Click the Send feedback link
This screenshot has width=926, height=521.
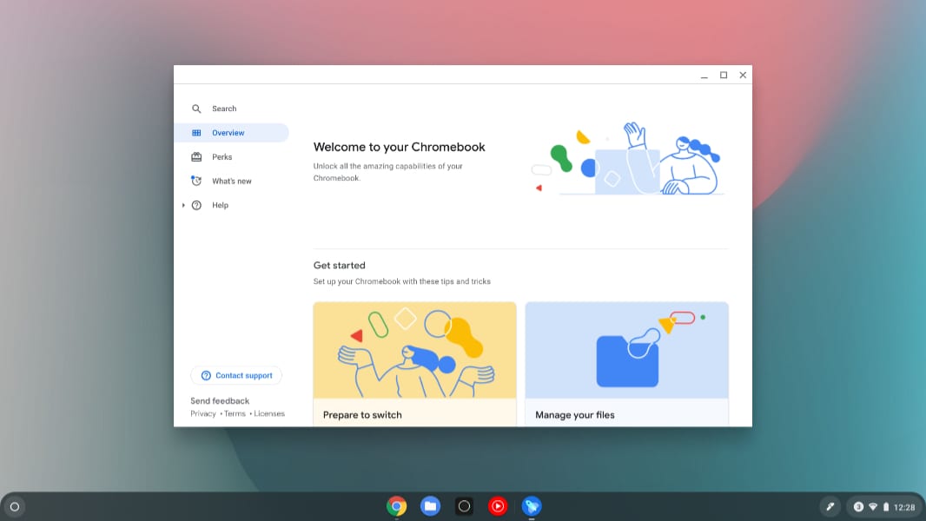[x=220, y=400]
